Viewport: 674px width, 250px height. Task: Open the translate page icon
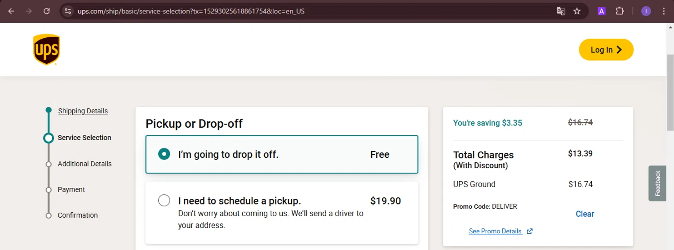(561, 11)
